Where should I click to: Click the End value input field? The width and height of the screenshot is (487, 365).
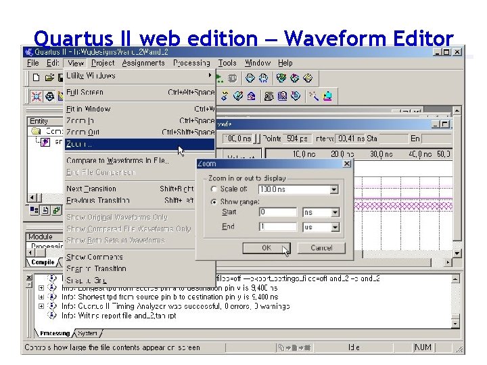click(278, 227)
